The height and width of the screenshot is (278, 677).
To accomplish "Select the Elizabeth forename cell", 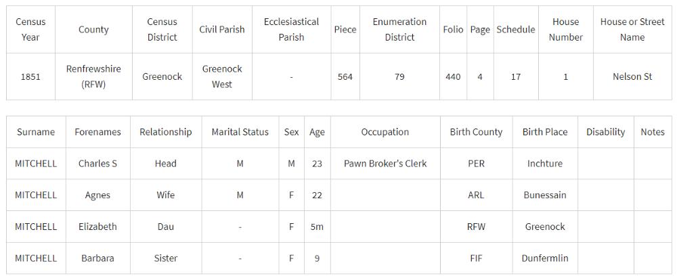I will [x=97, y=227].
